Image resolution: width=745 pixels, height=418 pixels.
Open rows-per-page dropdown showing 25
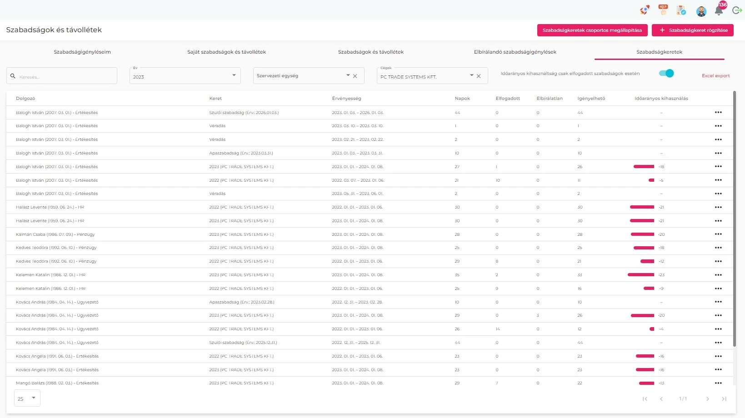tap(27, 398)
